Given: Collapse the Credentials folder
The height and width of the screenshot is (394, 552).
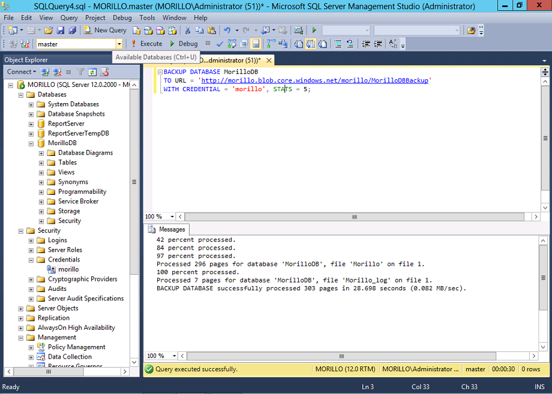Looking at the screenshot, I should tap(31, 260).
